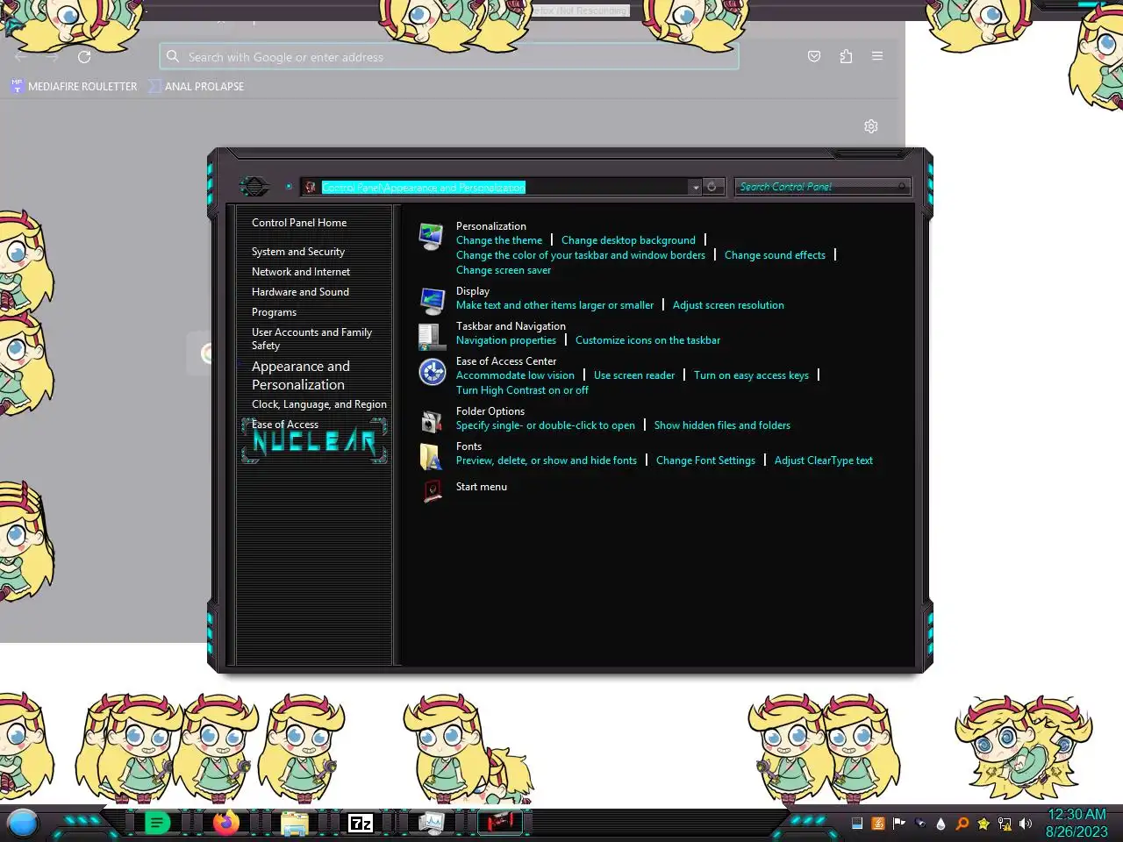Open Navigation properties link

(x=506, y=340)
